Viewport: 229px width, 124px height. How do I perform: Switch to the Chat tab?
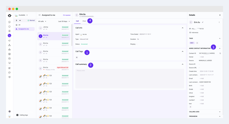84,21
